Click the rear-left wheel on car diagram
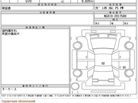Image resolution: width=138 pixels, height=103 pixels. [77, 73]
